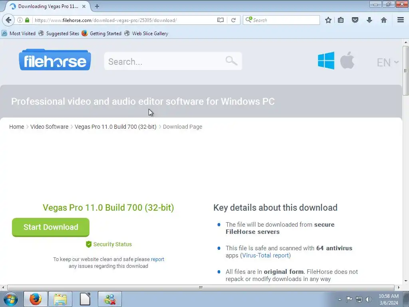409x307 pixels.
Task: Click the Key details about this download heading
Action: [276, 208]
